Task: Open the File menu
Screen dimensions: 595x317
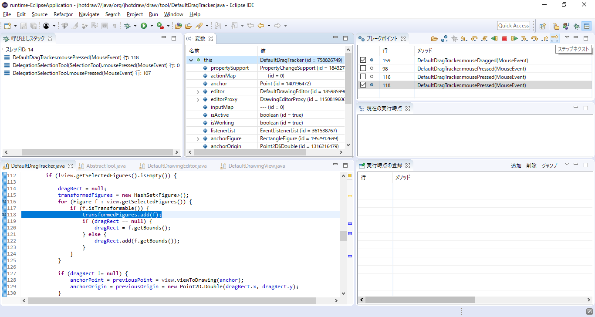Action: click(x=7, y=14)
